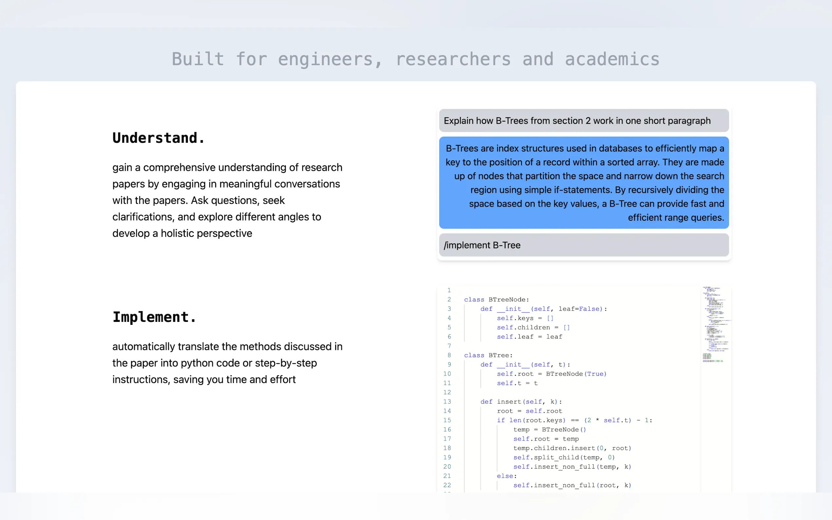Click the 'Built for engineers' page title
The height and width of the screenshot is (520, 832).
click(x=415, y=59)
